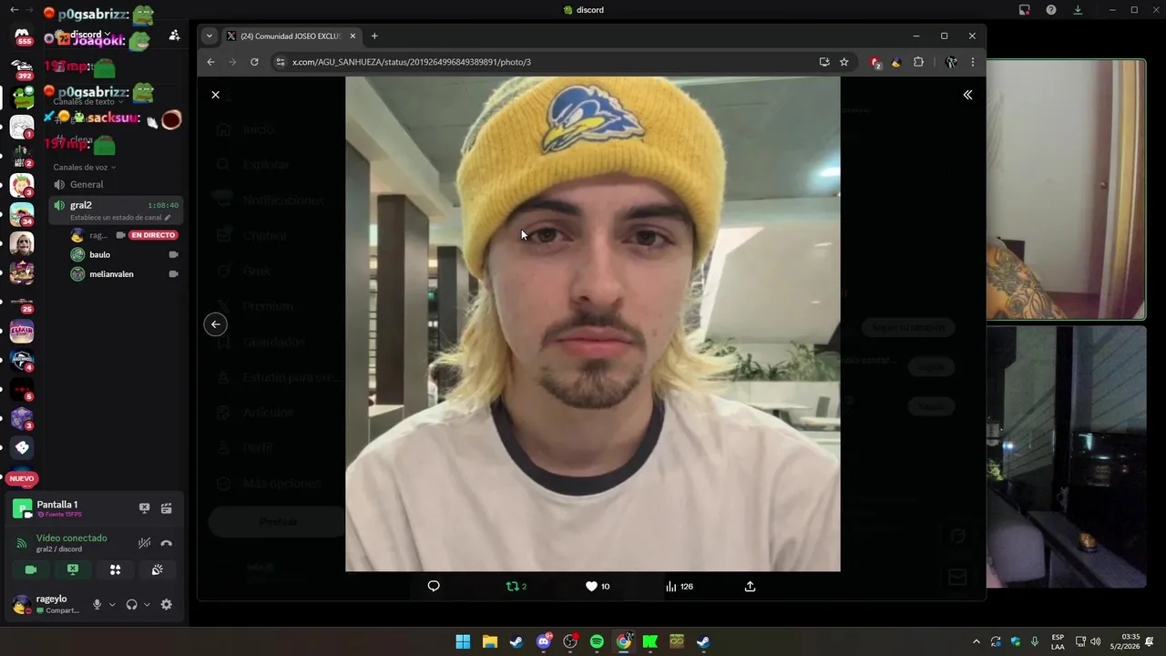Image resolution: width=1166 pixels, height=656 pixels.
Task: Toggle the camera button in voice panel
Action: coord(31,569)
